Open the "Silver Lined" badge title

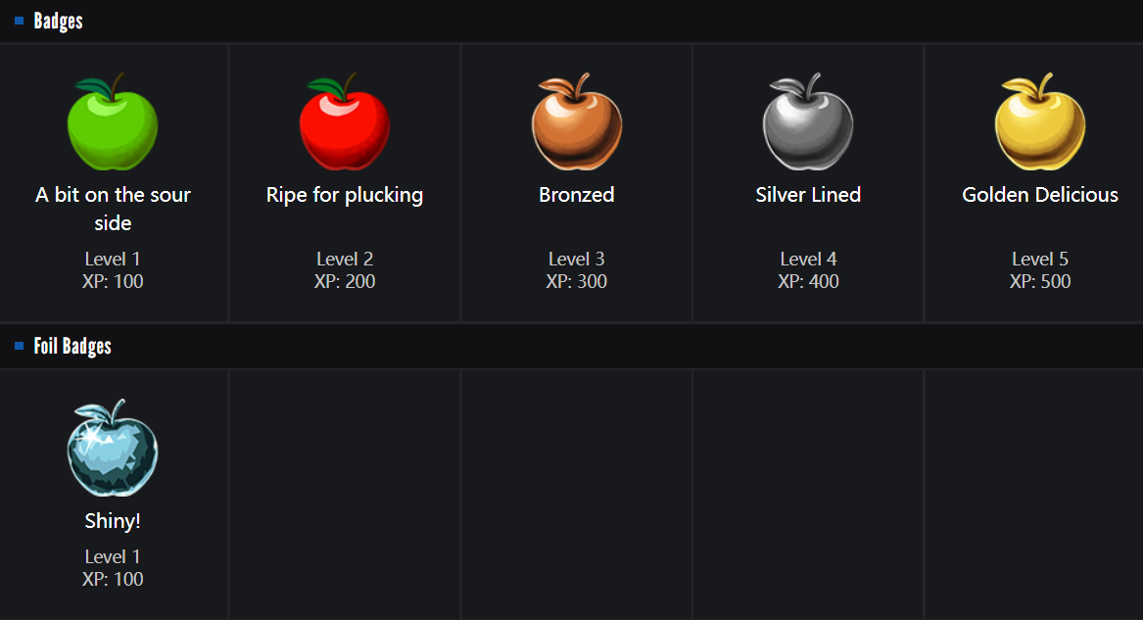(x=808, y=195)
